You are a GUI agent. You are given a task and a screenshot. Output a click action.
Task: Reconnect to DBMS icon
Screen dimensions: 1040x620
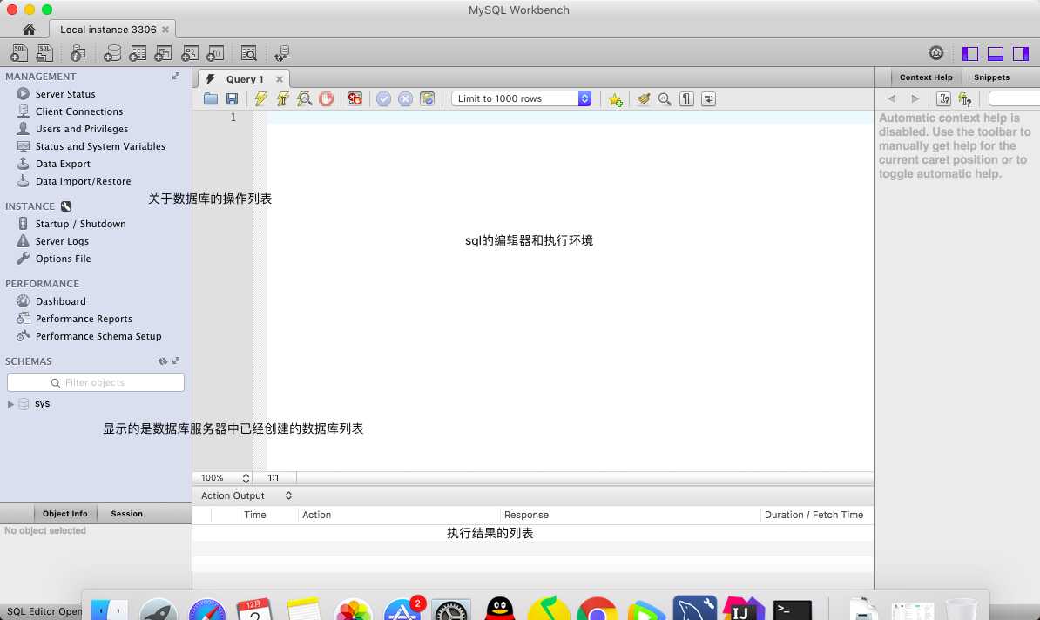coord(282,53)
